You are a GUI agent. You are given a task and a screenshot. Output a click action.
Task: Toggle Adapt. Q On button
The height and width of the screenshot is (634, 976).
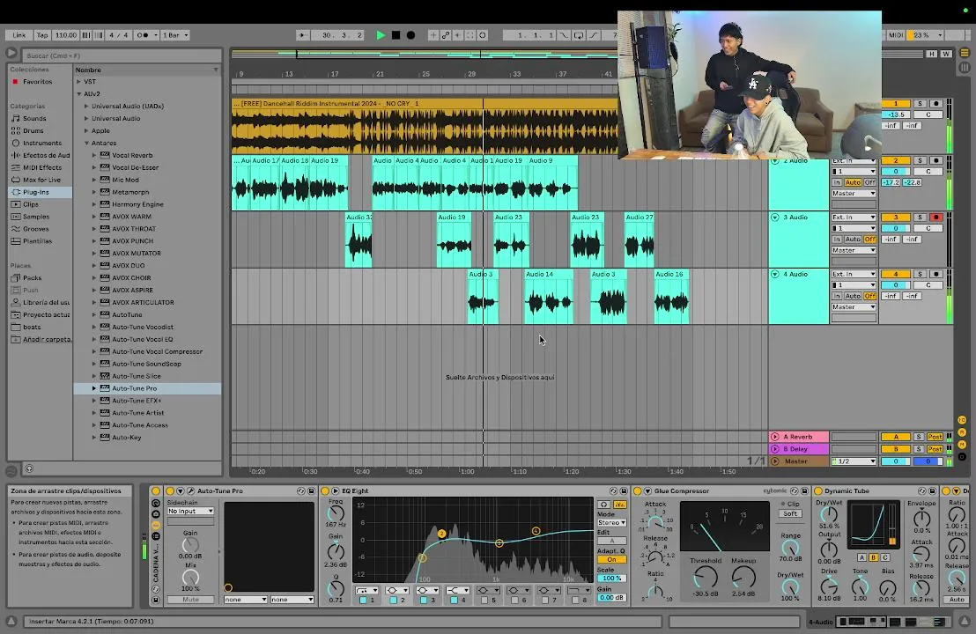click(611, 559)
